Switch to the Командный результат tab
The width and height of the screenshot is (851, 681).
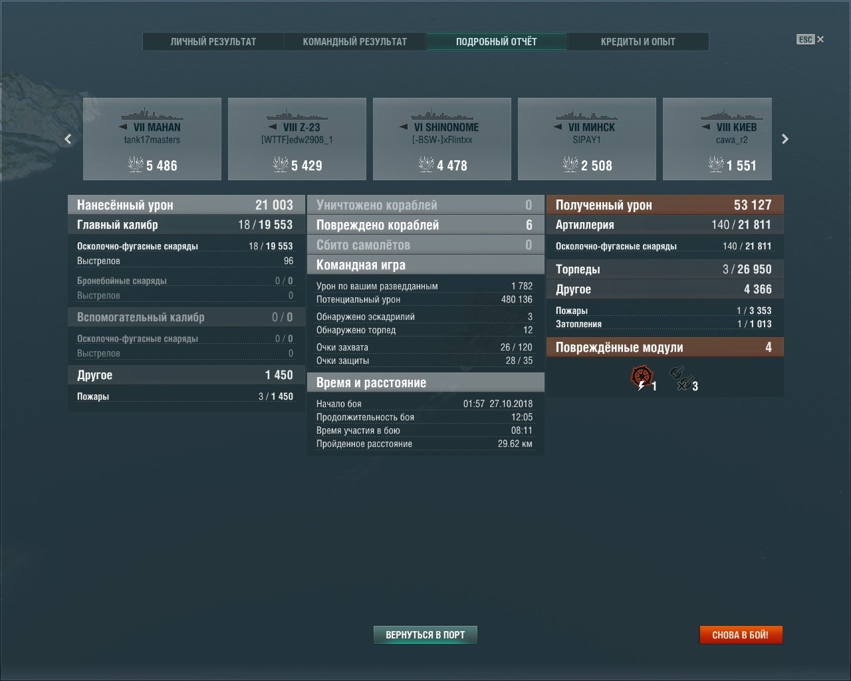(355, 41)
